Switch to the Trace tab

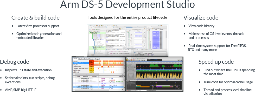point(75,59)
